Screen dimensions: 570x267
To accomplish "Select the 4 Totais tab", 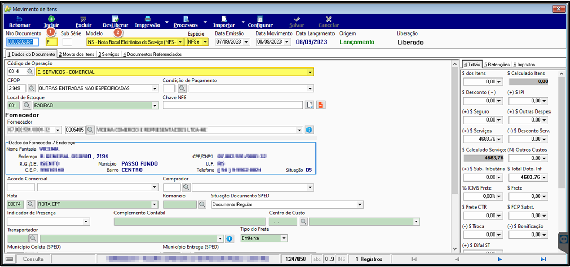I will coord(471,64).
